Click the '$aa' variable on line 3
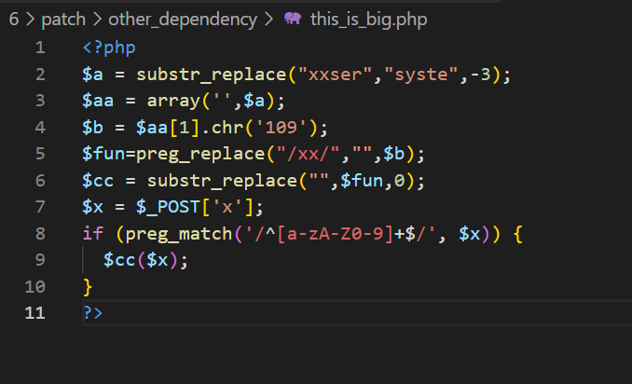This screenshot has height=384, width=632. point(98,101)
